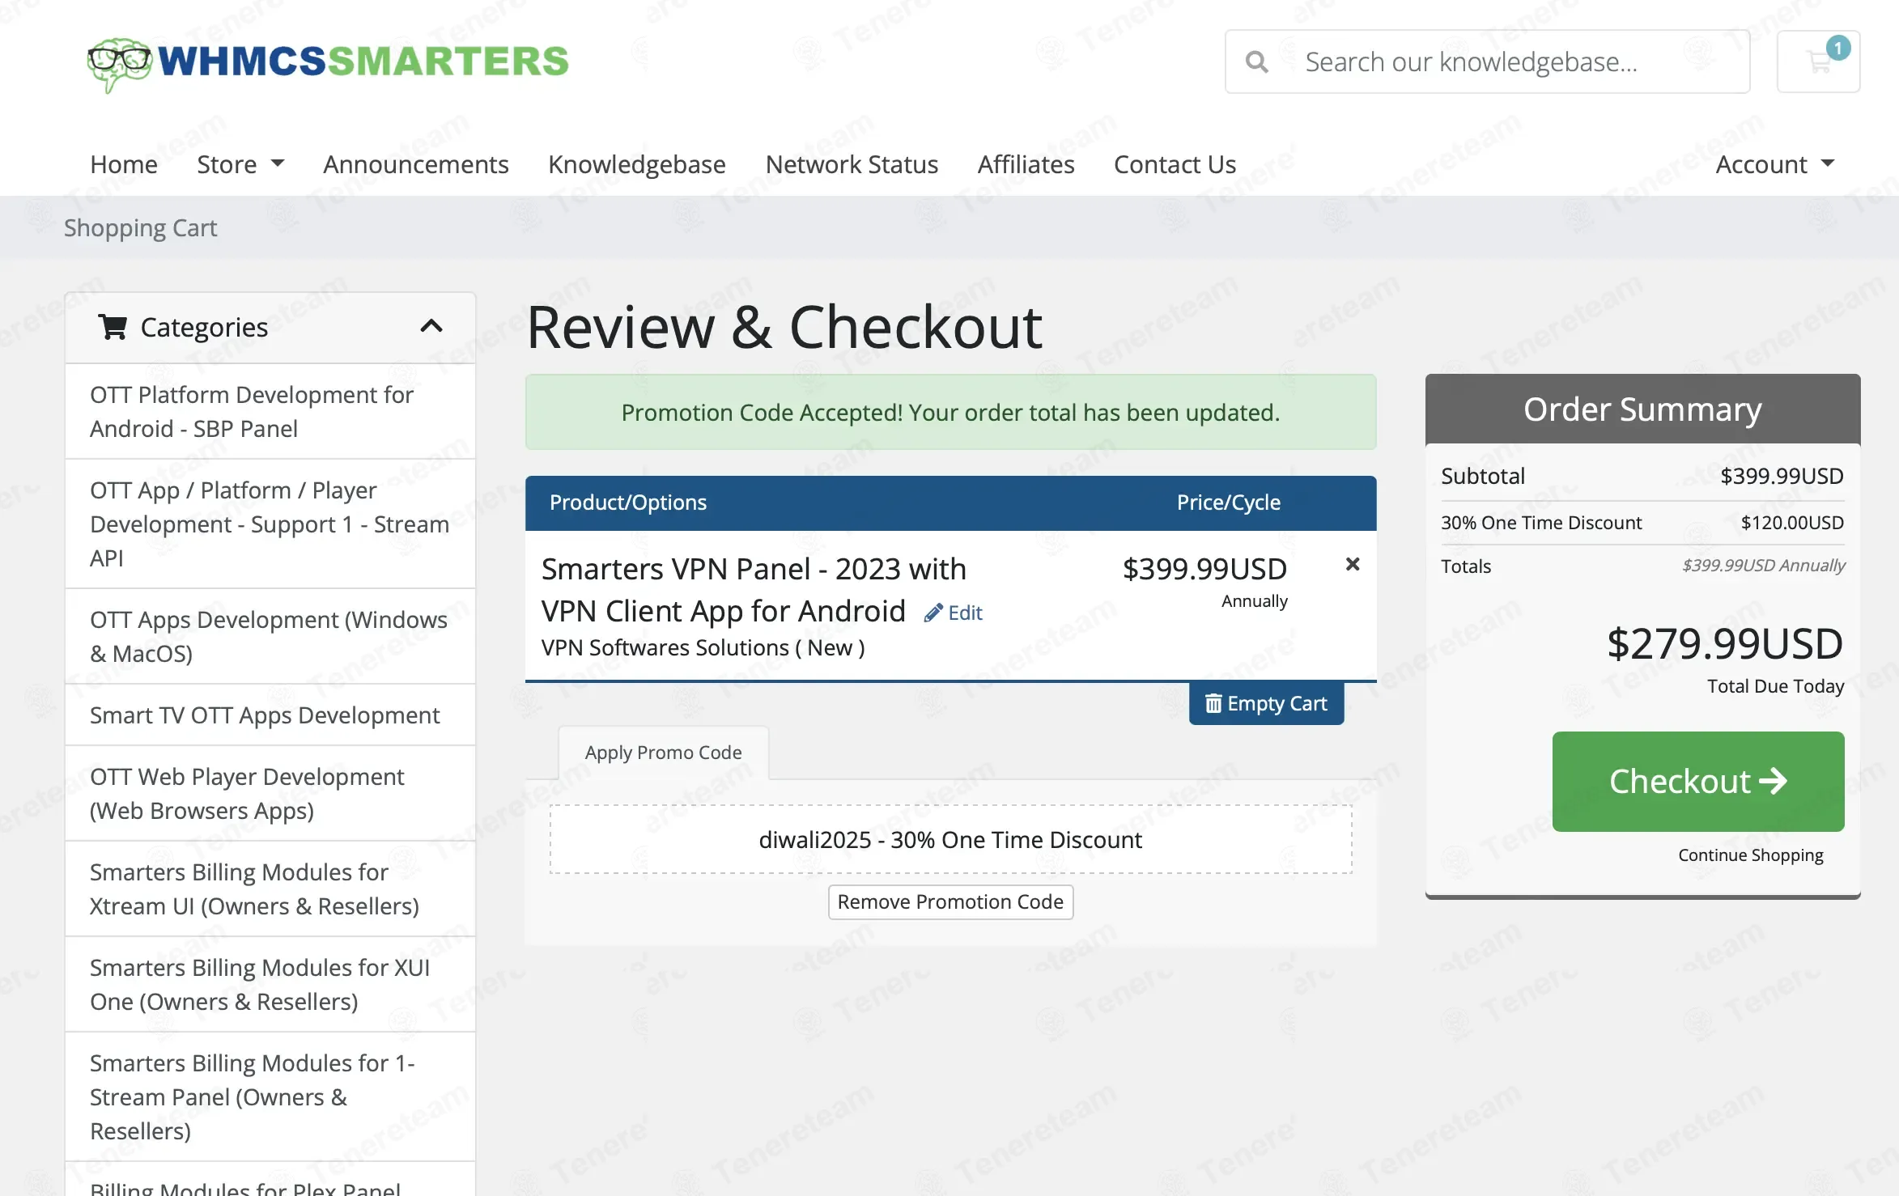Click the $279.99USD total due amount
Screen dimensions: 1899x1196
point(1725,644)
